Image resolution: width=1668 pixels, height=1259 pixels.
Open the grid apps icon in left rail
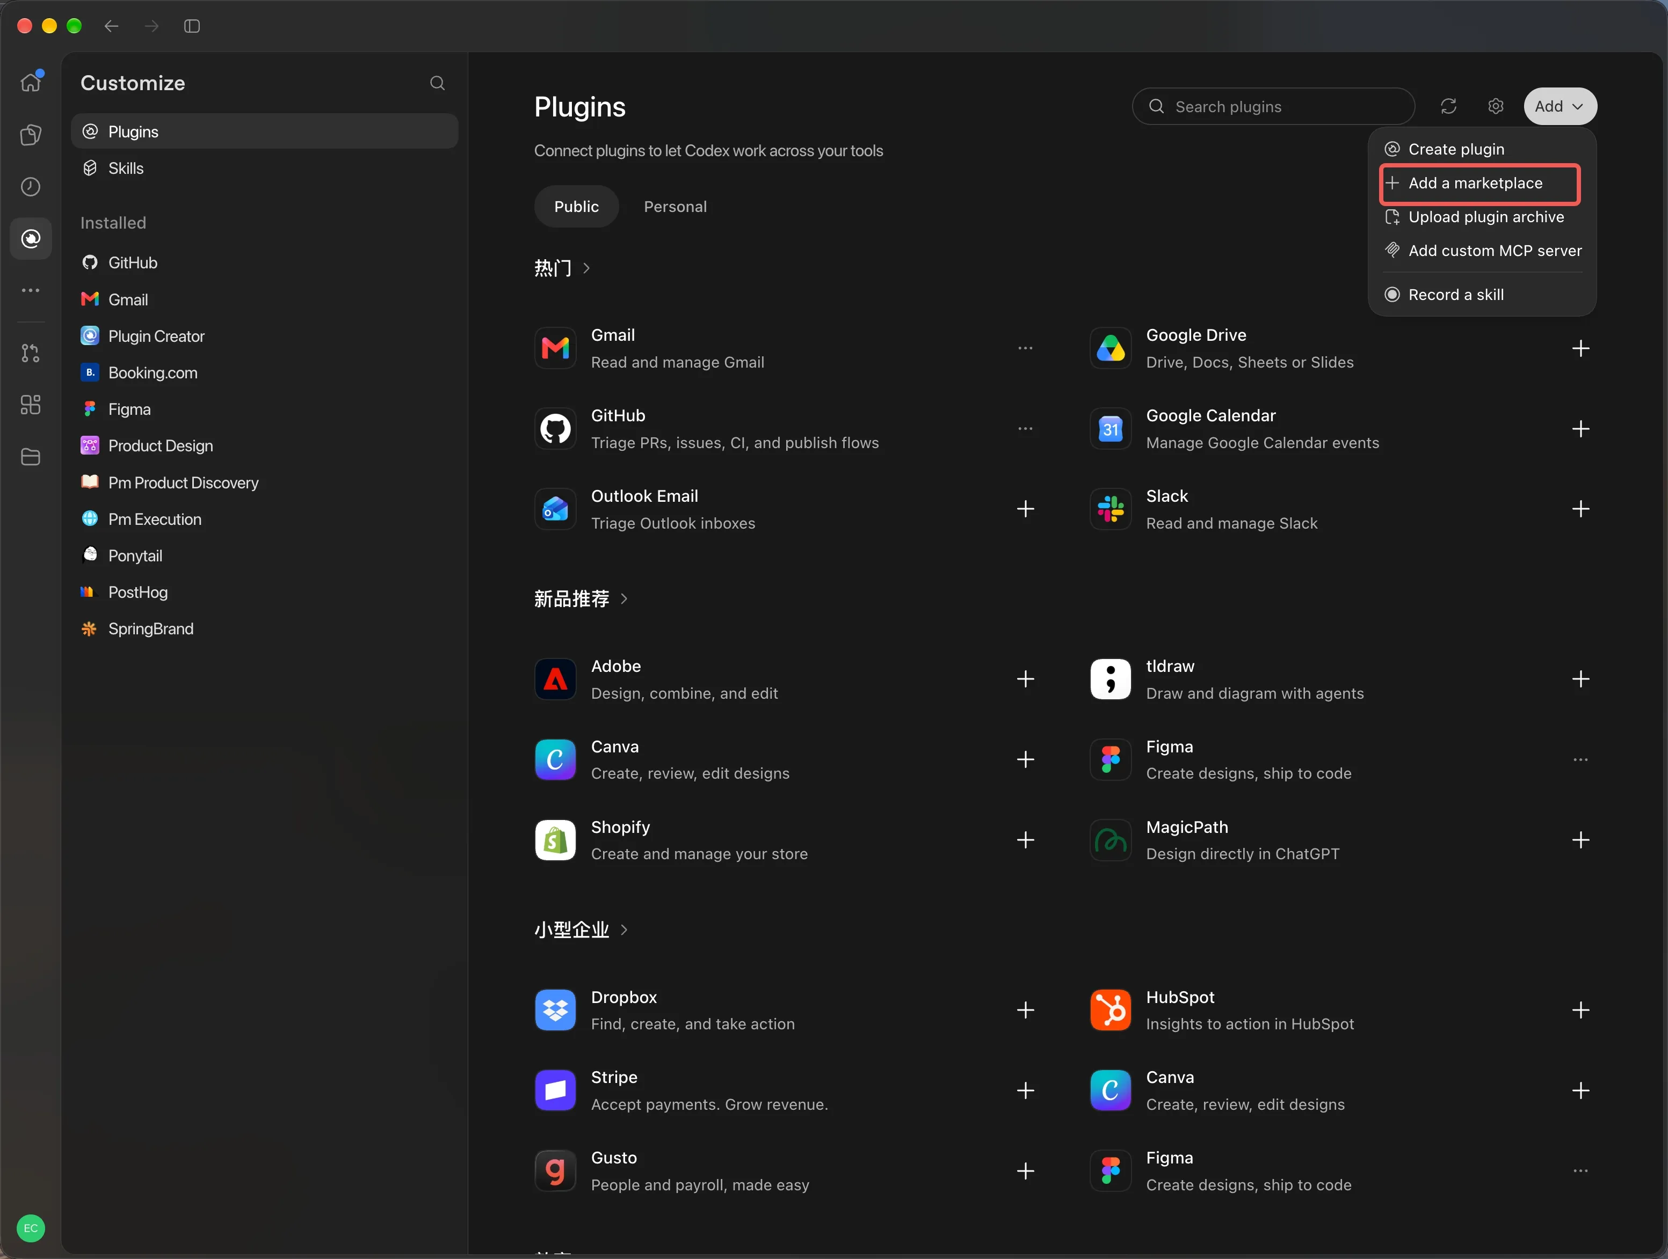coord(31,405)
